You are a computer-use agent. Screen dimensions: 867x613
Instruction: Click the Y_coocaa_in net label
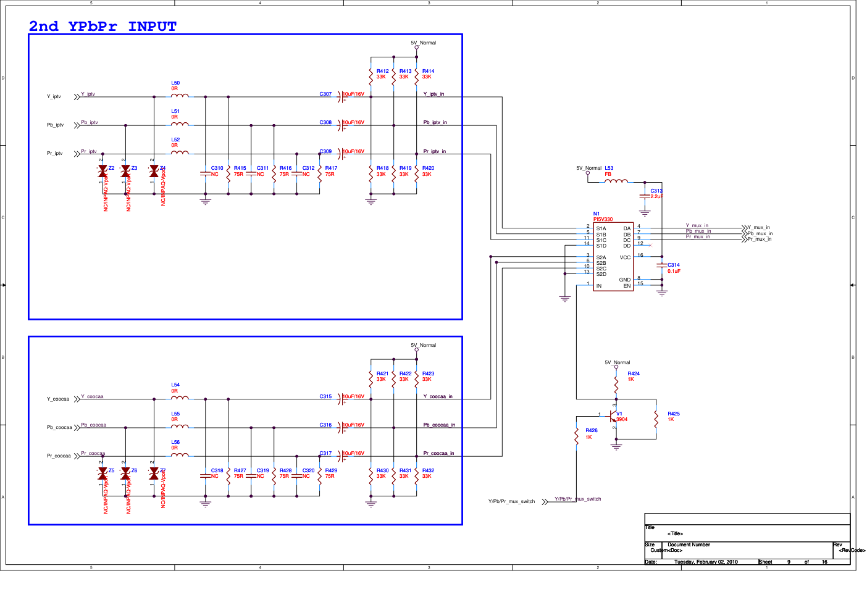[438, 396]
